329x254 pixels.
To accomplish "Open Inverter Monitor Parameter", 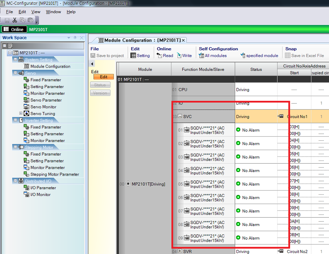I will pyautogui.click(x=48, y=140).
